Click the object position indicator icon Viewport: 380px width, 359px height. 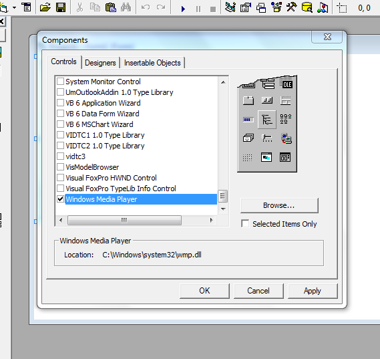coord(342,8)
